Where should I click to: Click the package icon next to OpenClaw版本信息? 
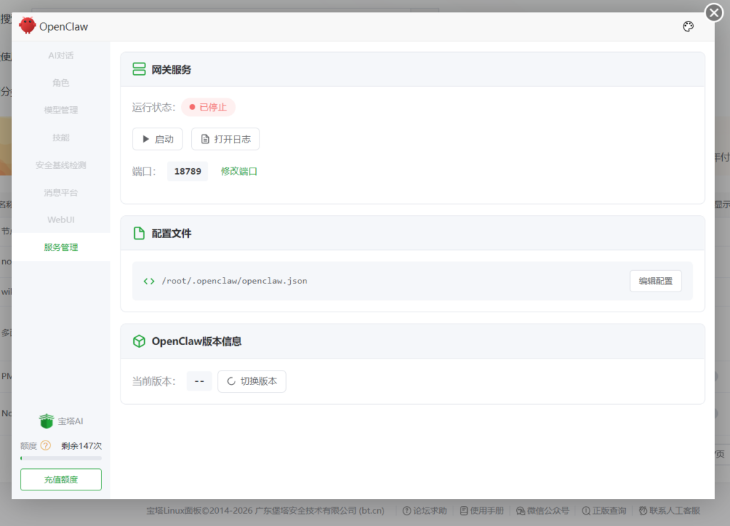[x=139, y=341]
